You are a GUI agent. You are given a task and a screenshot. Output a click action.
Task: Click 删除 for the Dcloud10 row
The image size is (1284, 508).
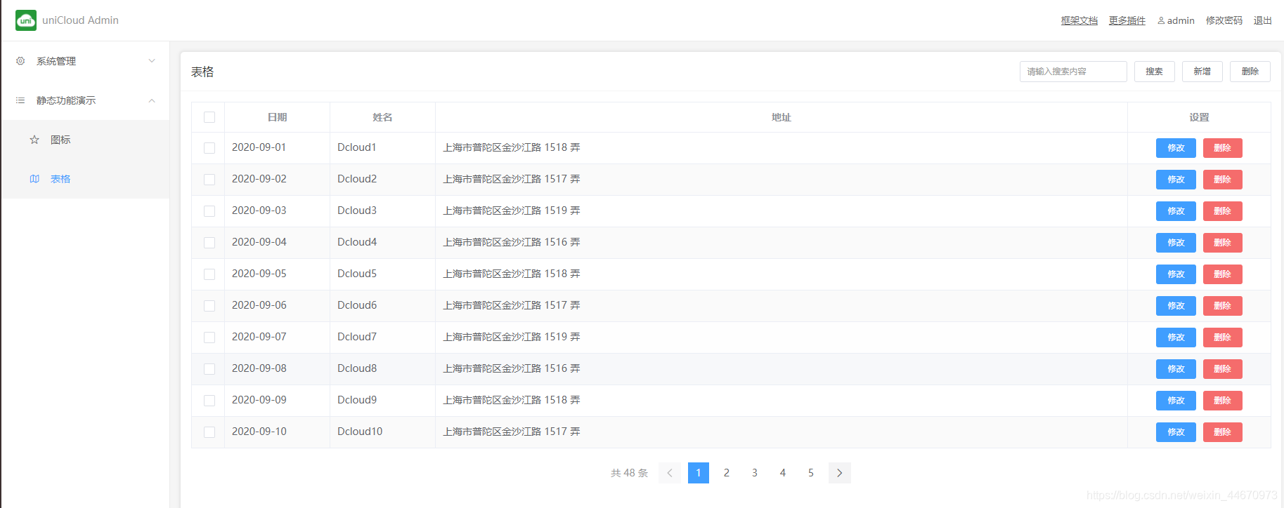point(1223,432)
